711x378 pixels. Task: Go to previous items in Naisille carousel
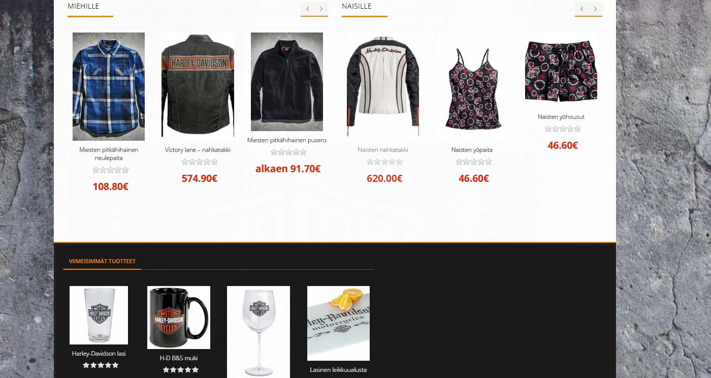(x=582, y=9)
